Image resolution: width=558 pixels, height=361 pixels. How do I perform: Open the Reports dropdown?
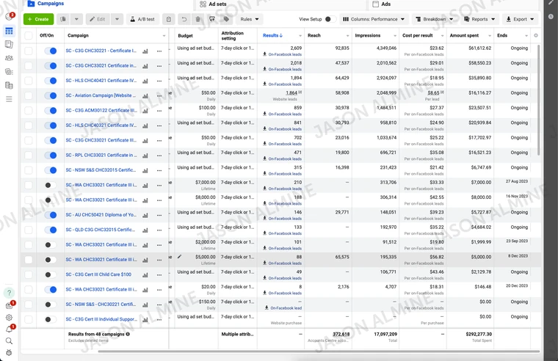point(479,19)
